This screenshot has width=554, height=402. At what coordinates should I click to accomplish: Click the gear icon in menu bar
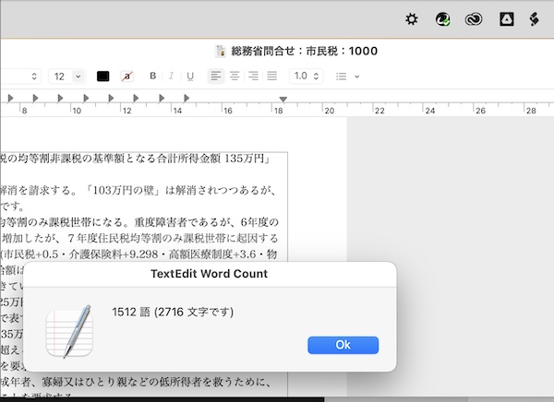coord(412,18)
